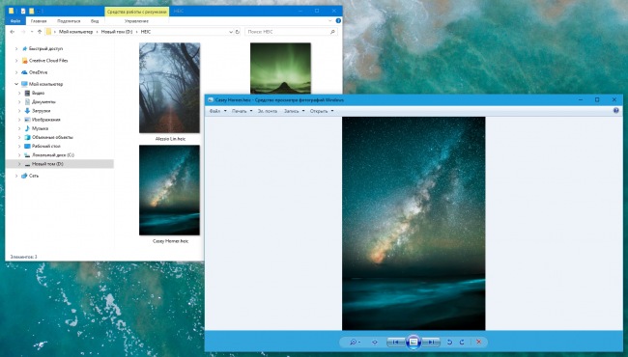Collapse Мой компьютер tree node
Image resolution: width=628 pixels, height=357 pixels.
(16, 84)
